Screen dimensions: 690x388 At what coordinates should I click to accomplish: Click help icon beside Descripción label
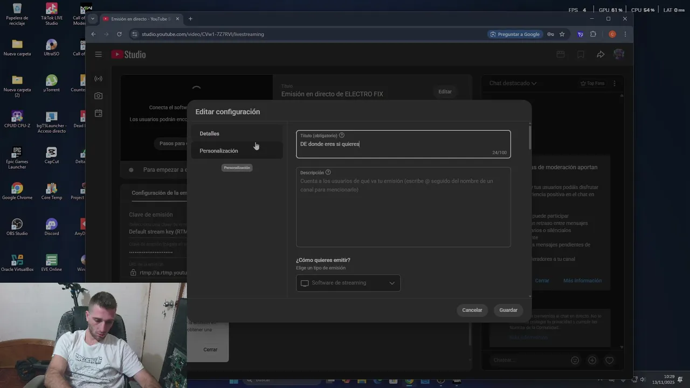coord(328,172)
